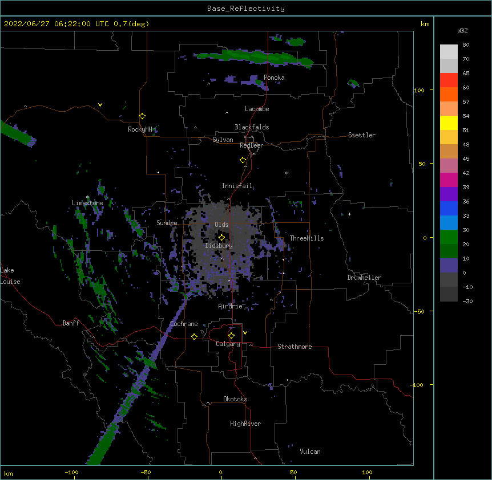492x480 pixels.
Task: Click the green legend swatch at 30 dBZ
Action: (449, 237)
